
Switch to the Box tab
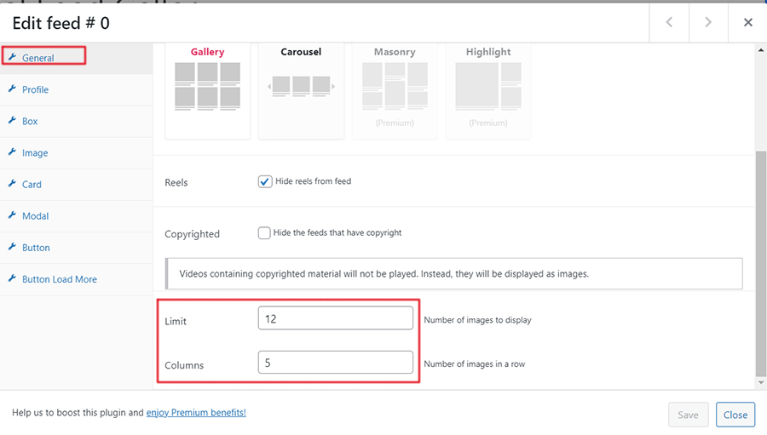pyautogui.click(x=30, y=121)
